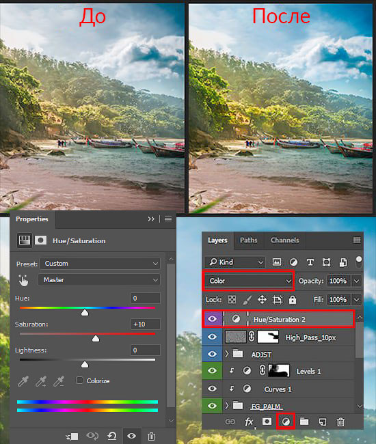Screen dimensions: 376x444
Task: Filter layers by type layers icon
Action: (310, 262)
